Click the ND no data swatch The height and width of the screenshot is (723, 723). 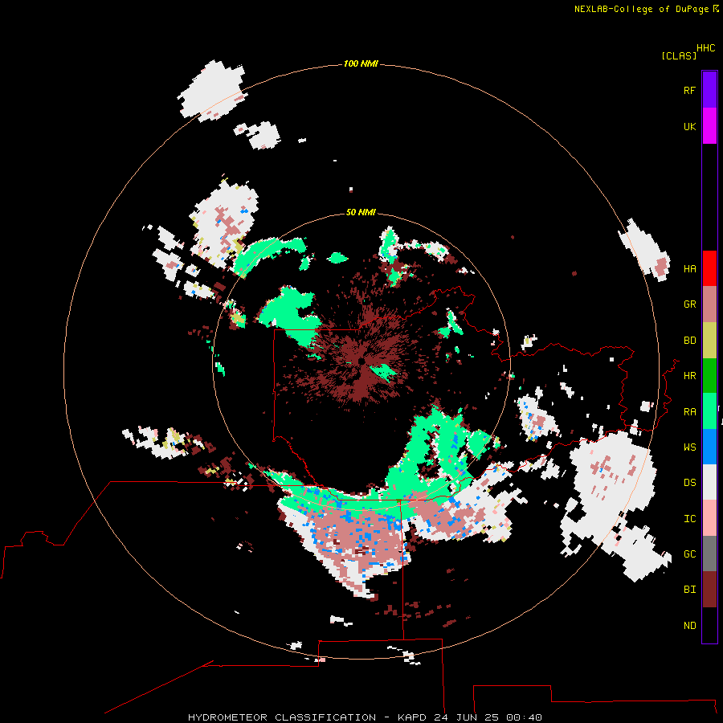point(709,625)
